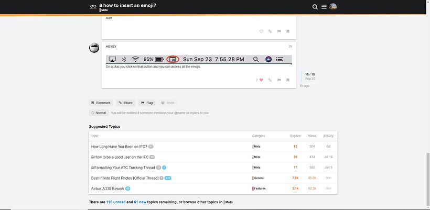This screenshot has height=210, width=430.
Task: Click the 7h timestamp on HEYEY's post
Action: coord(290,47)
